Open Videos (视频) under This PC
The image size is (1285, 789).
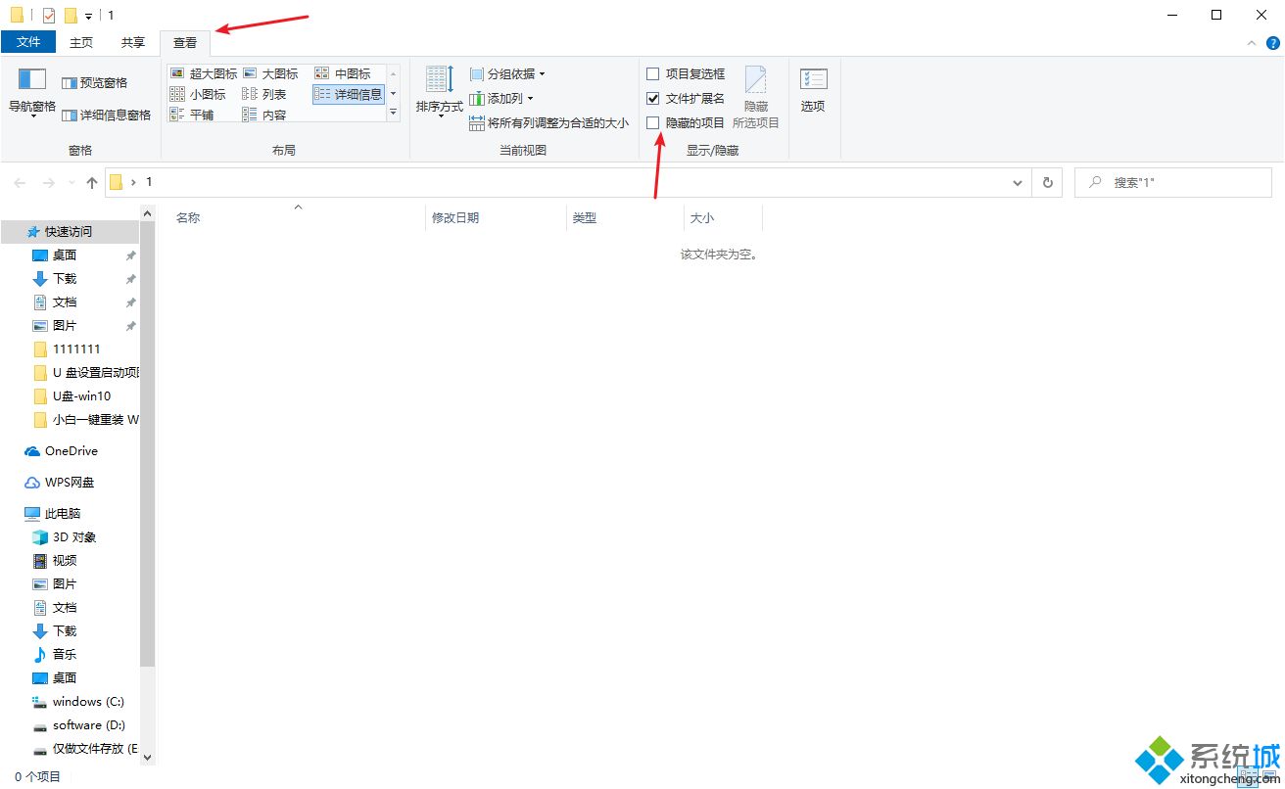65,561
